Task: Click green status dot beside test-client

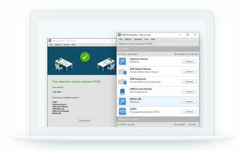Action: (x=118, y=54)
